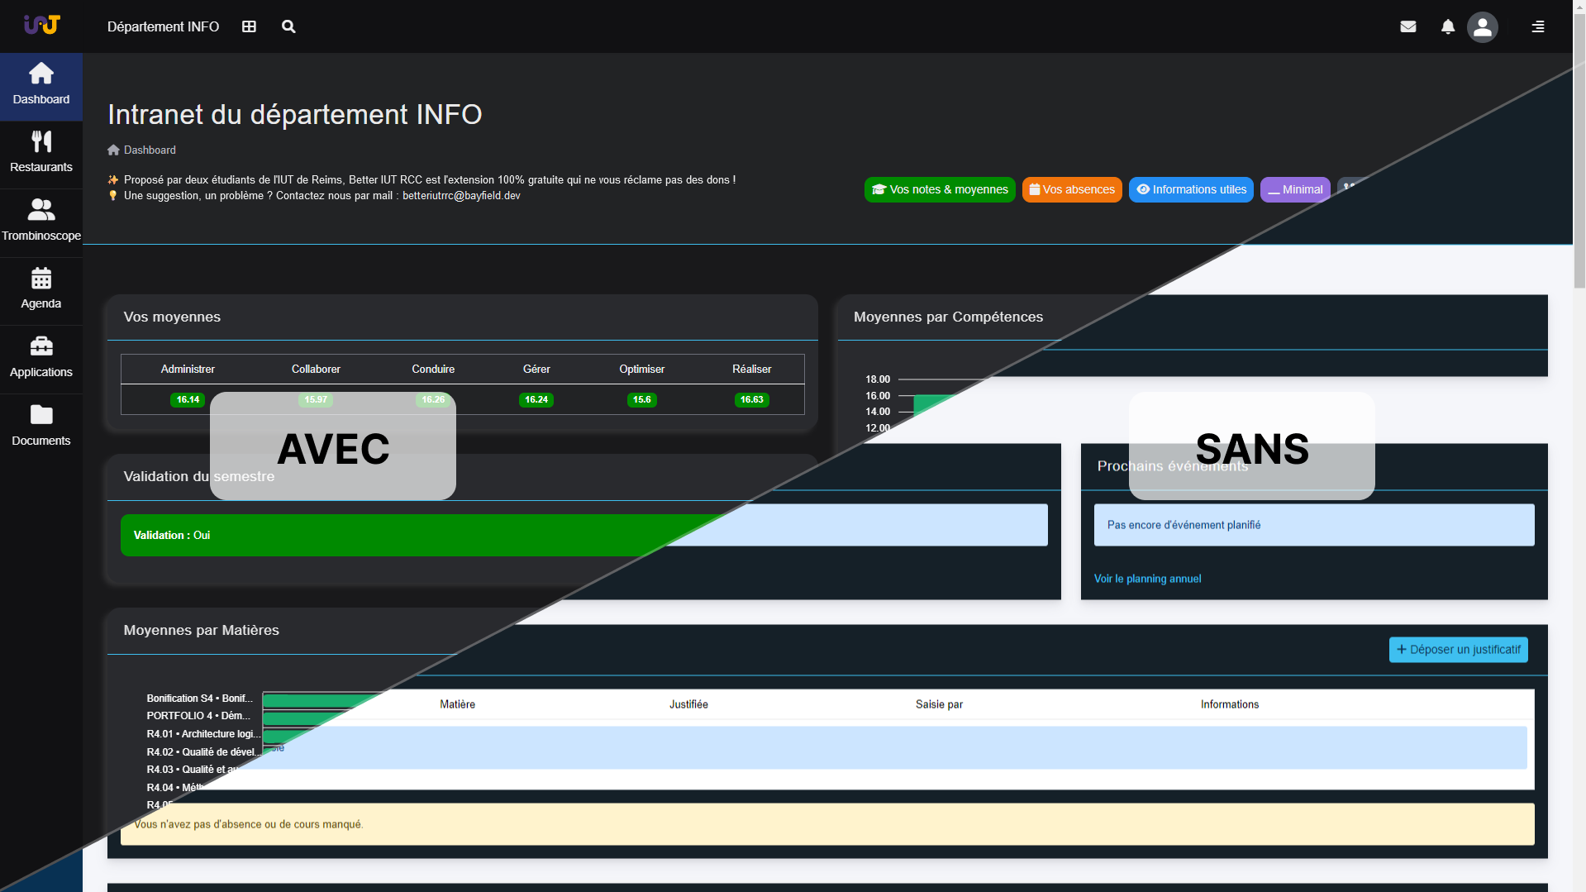Click the Matière column header

coord(457,704)
